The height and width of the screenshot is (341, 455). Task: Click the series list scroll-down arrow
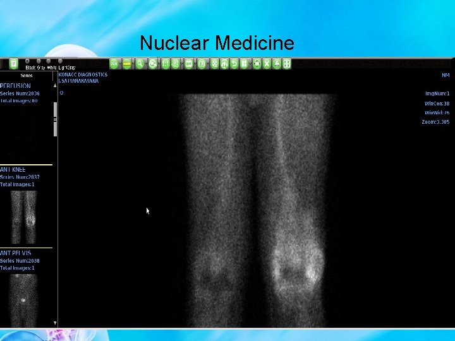pos(55,323)
